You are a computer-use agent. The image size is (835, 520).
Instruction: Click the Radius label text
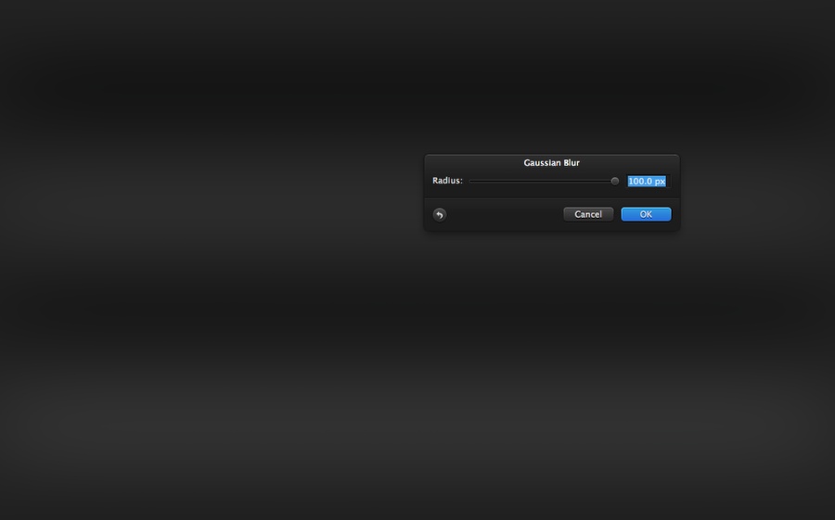[x=447, y=181]
